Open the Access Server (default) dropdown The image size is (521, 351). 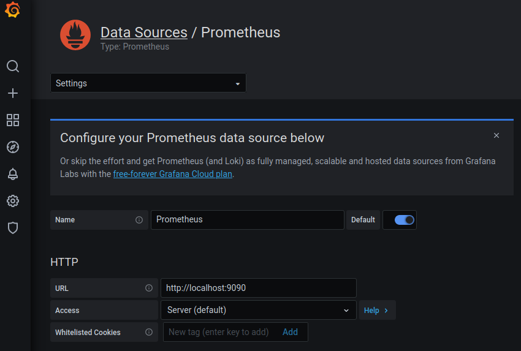tap(259, 310)
